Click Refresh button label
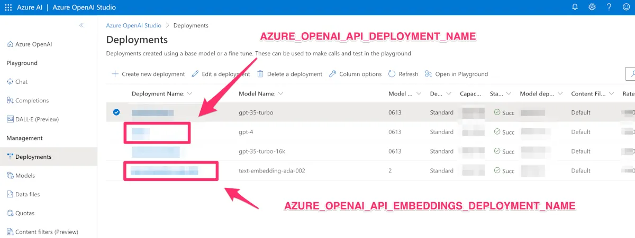This screenshot has height=238, width=635. pyautogui.click(x=409, y=74)
